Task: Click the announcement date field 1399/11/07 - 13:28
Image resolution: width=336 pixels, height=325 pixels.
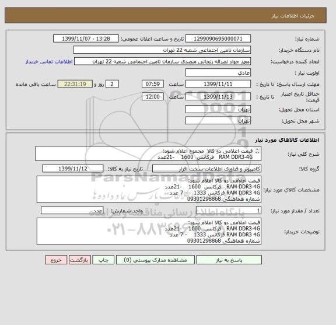Action: 86,39
